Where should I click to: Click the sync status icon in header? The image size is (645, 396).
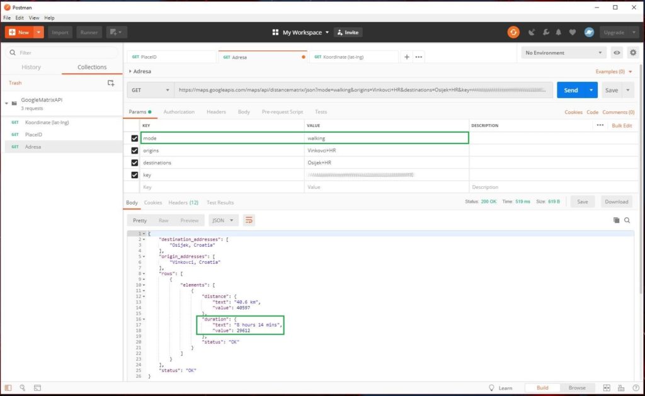coord(513,32)
